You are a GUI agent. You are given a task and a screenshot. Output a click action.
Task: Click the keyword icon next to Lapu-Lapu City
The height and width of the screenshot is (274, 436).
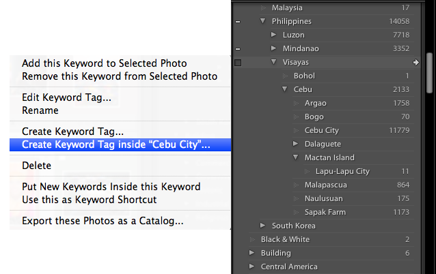click(307, 171)
